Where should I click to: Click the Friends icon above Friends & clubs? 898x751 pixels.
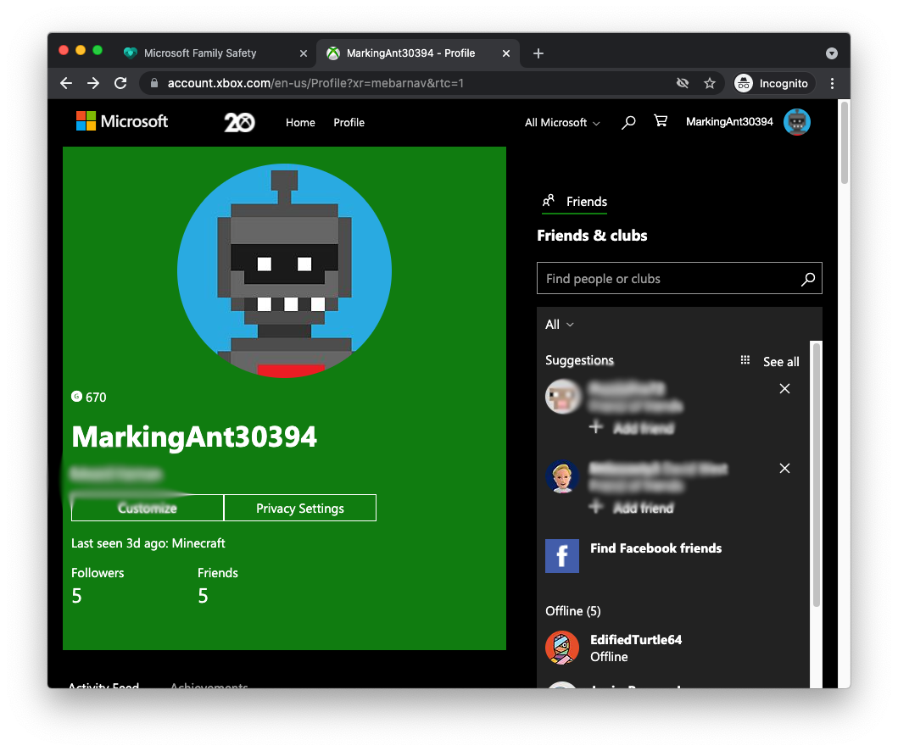[x=547, y=201]
